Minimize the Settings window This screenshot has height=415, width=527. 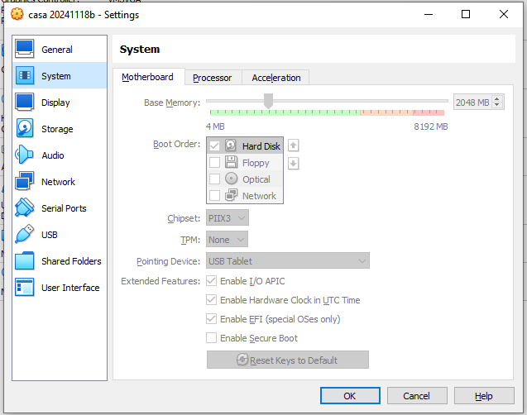pos(429,14)
